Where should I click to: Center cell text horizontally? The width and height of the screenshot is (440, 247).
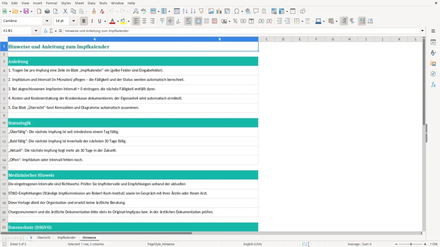click(144, 21)
